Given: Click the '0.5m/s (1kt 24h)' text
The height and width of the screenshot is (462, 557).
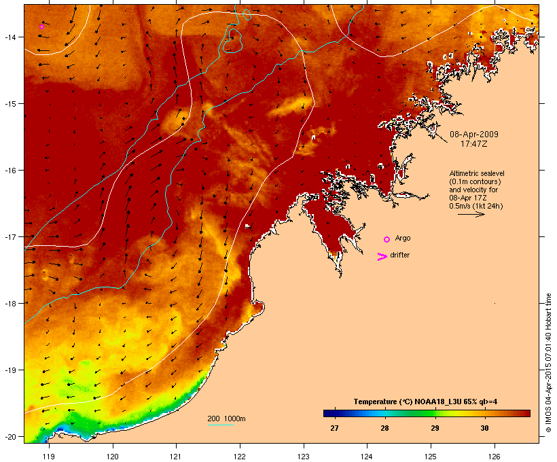Looking at the screenshot, I should click(x=476, y=206).
